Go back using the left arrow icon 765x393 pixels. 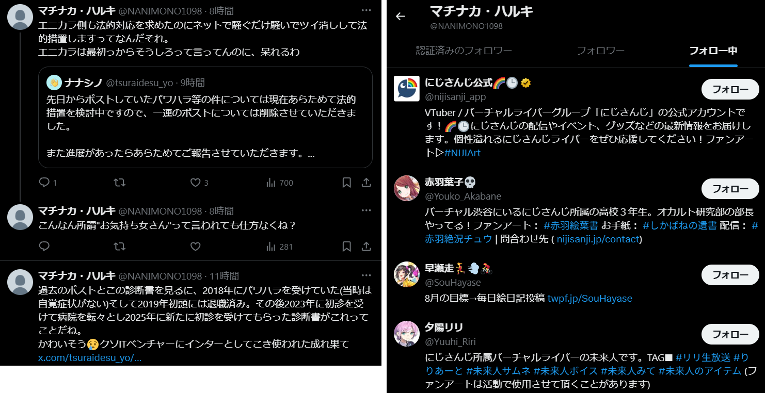click(401, 16)
